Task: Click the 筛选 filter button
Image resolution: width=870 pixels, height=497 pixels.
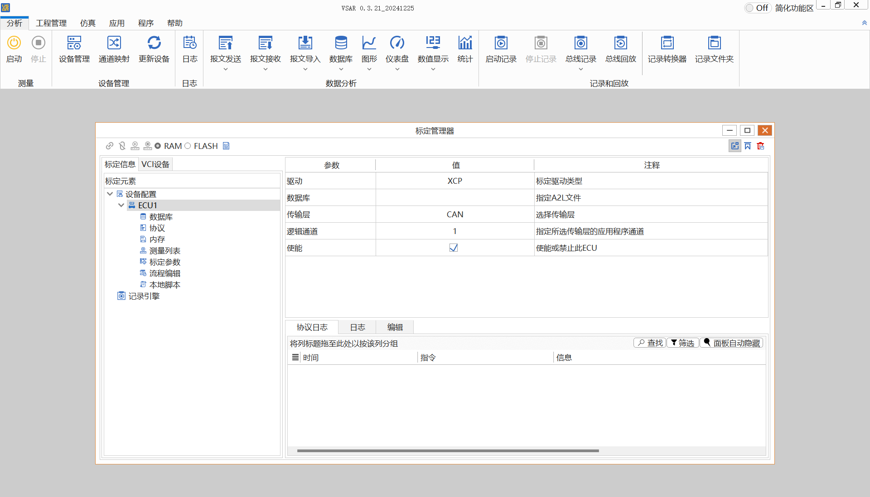Action: [x=682, y=343]
